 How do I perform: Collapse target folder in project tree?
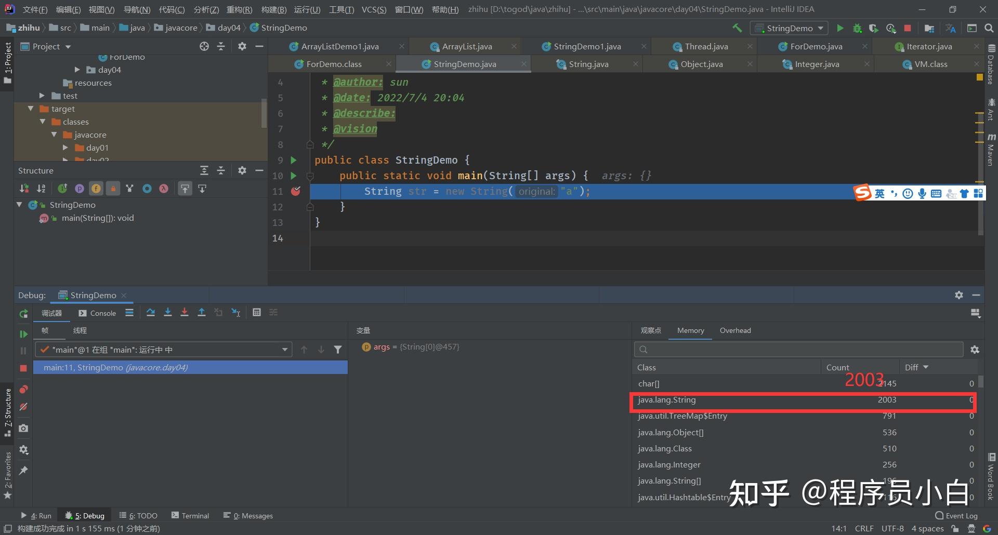(31, 109)
